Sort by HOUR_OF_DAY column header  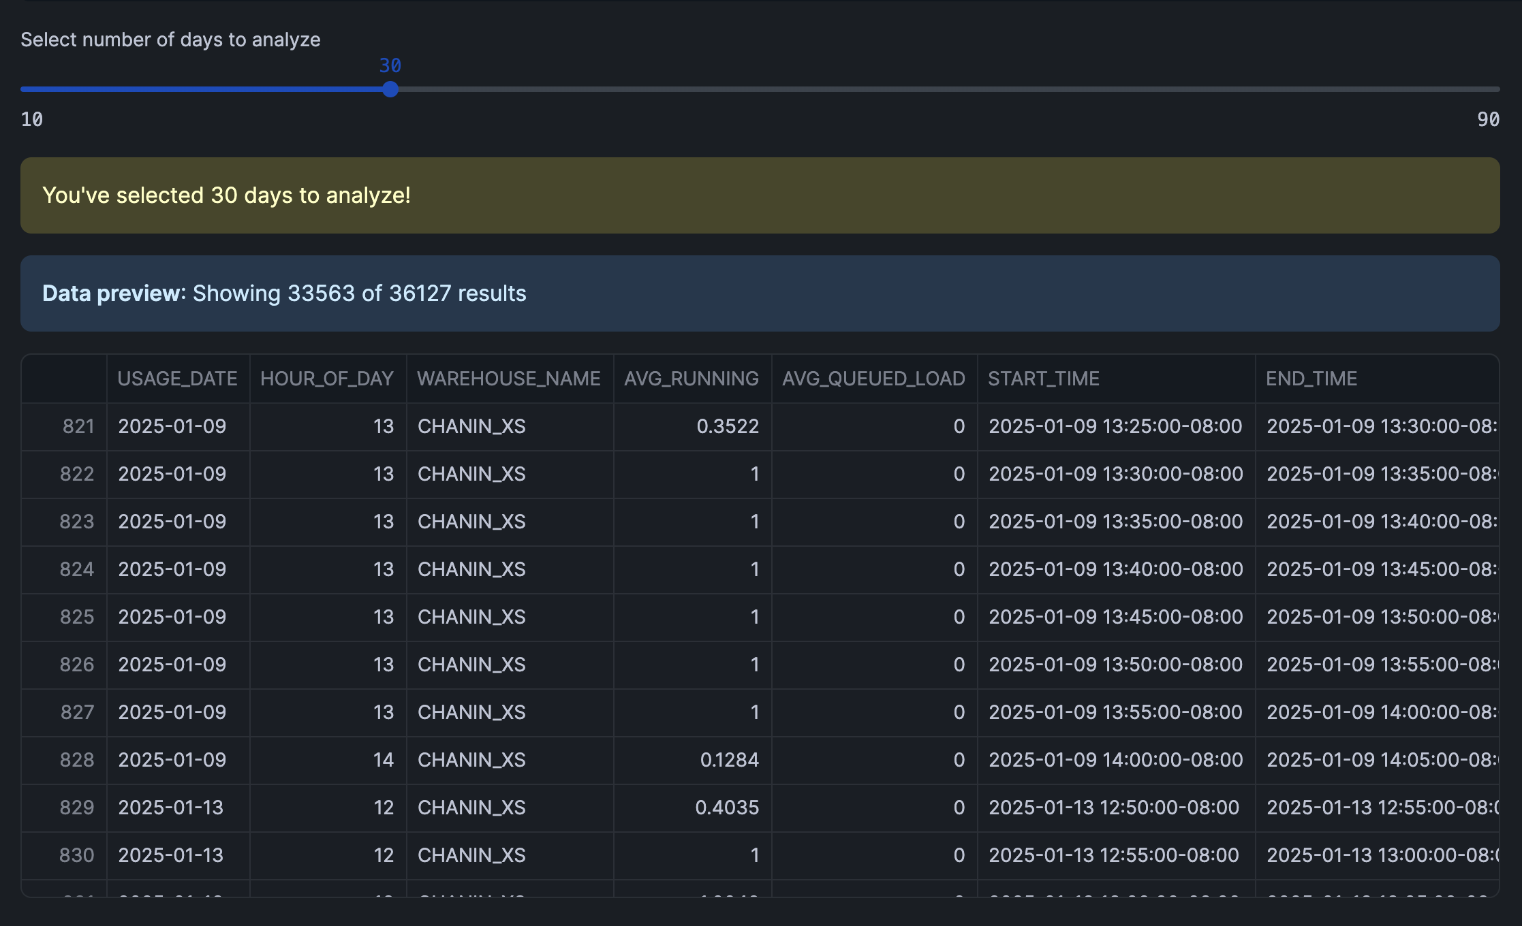pos(327,379)
